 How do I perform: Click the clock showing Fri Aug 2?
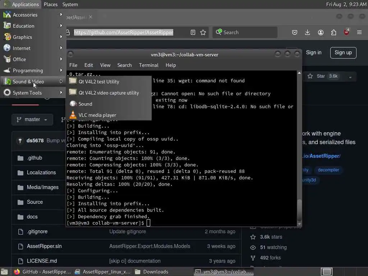click(x=346, y=4)
